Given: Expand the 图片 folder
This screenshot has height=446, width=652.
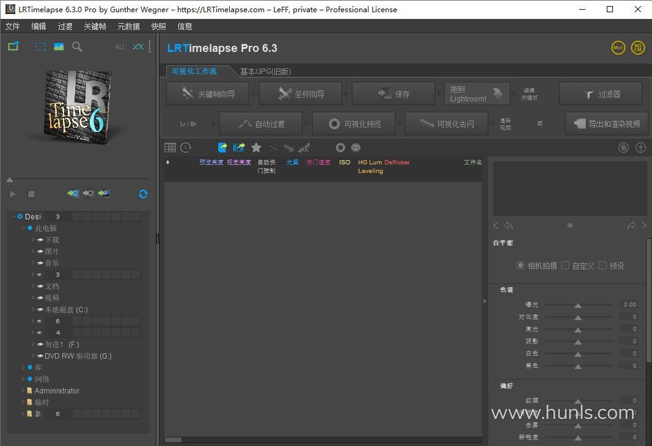Looking at the screenshot, I should pos(33,252).
